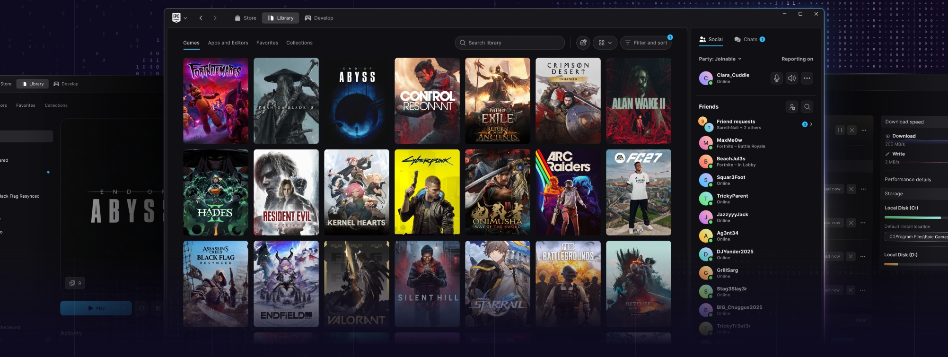Expand Friend requests with the chevron

coord(811,124)
